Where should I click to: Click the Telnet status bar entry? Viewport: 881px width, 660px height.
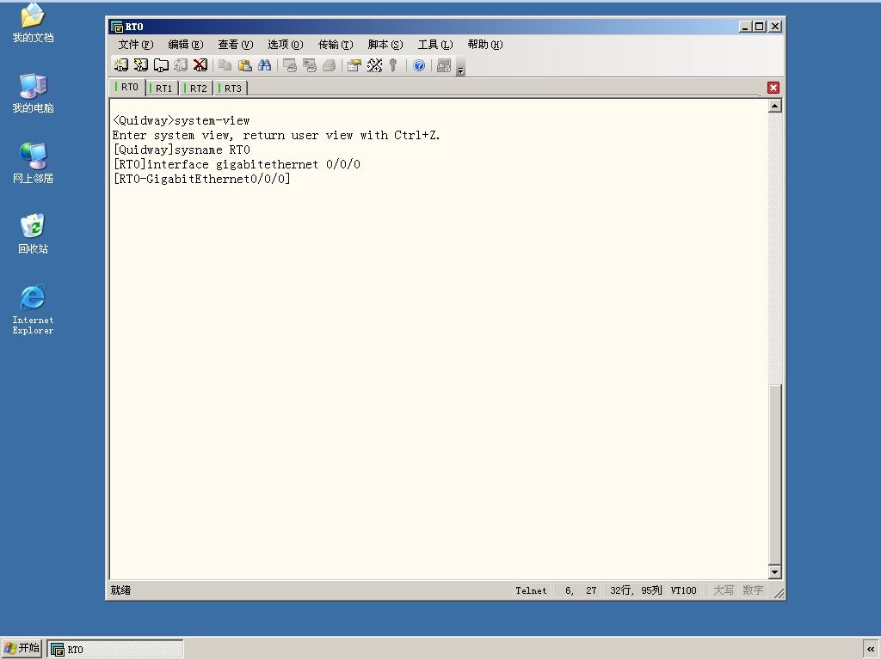[531, 590]
